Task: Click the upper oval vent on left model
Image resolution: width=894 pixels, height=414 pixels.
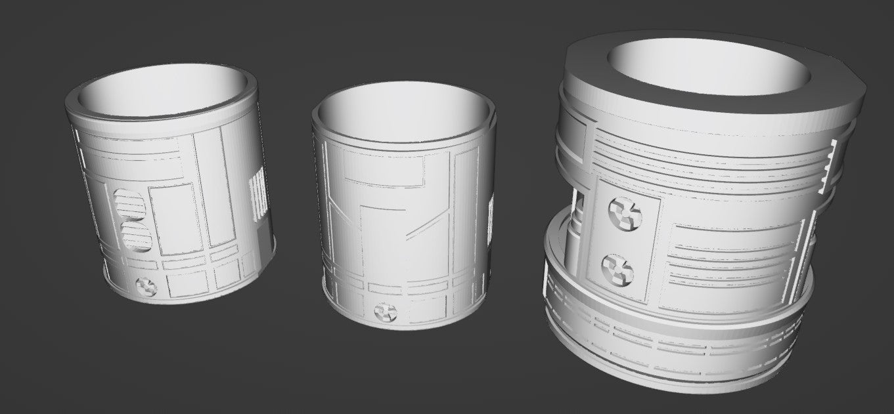Action: (129, 205)
